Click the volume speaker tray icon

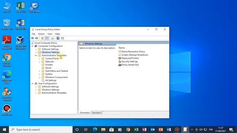[x=201, y=130]
